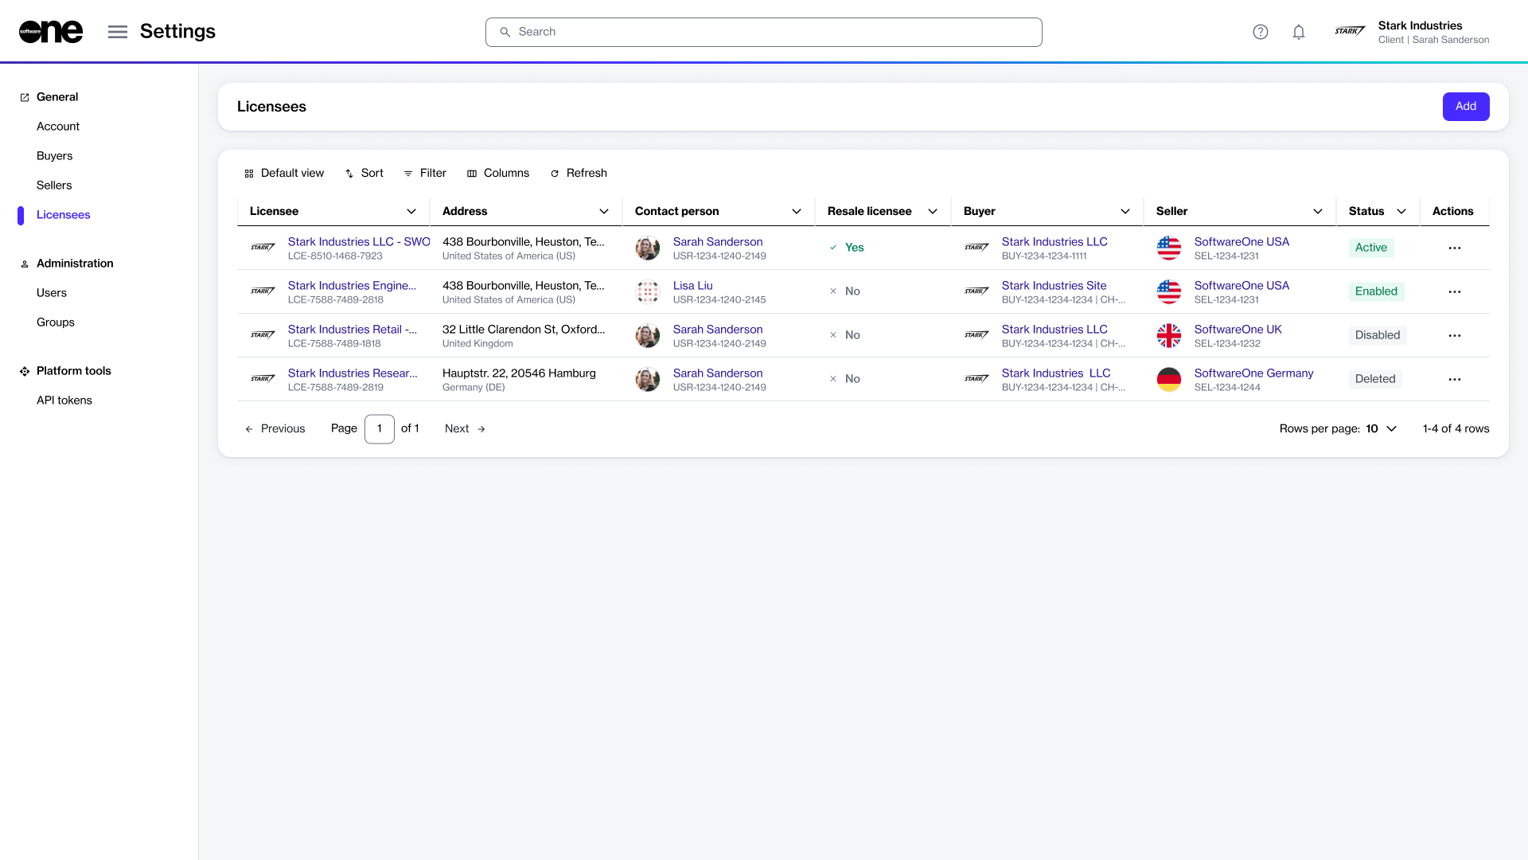Open the Columns chooser
The image size is (1528, 860).
point(498,173)
